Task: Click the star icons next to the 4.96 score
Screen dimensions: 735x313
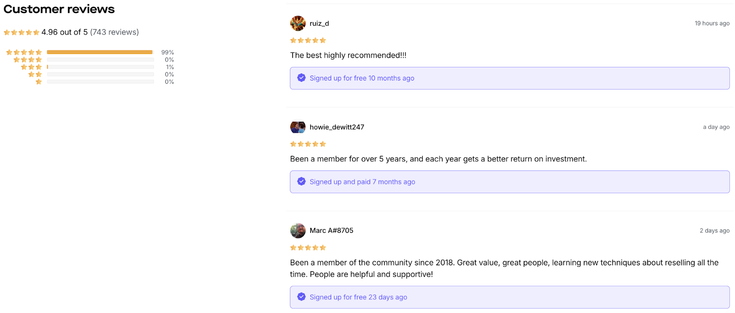Action: point(21,32)
